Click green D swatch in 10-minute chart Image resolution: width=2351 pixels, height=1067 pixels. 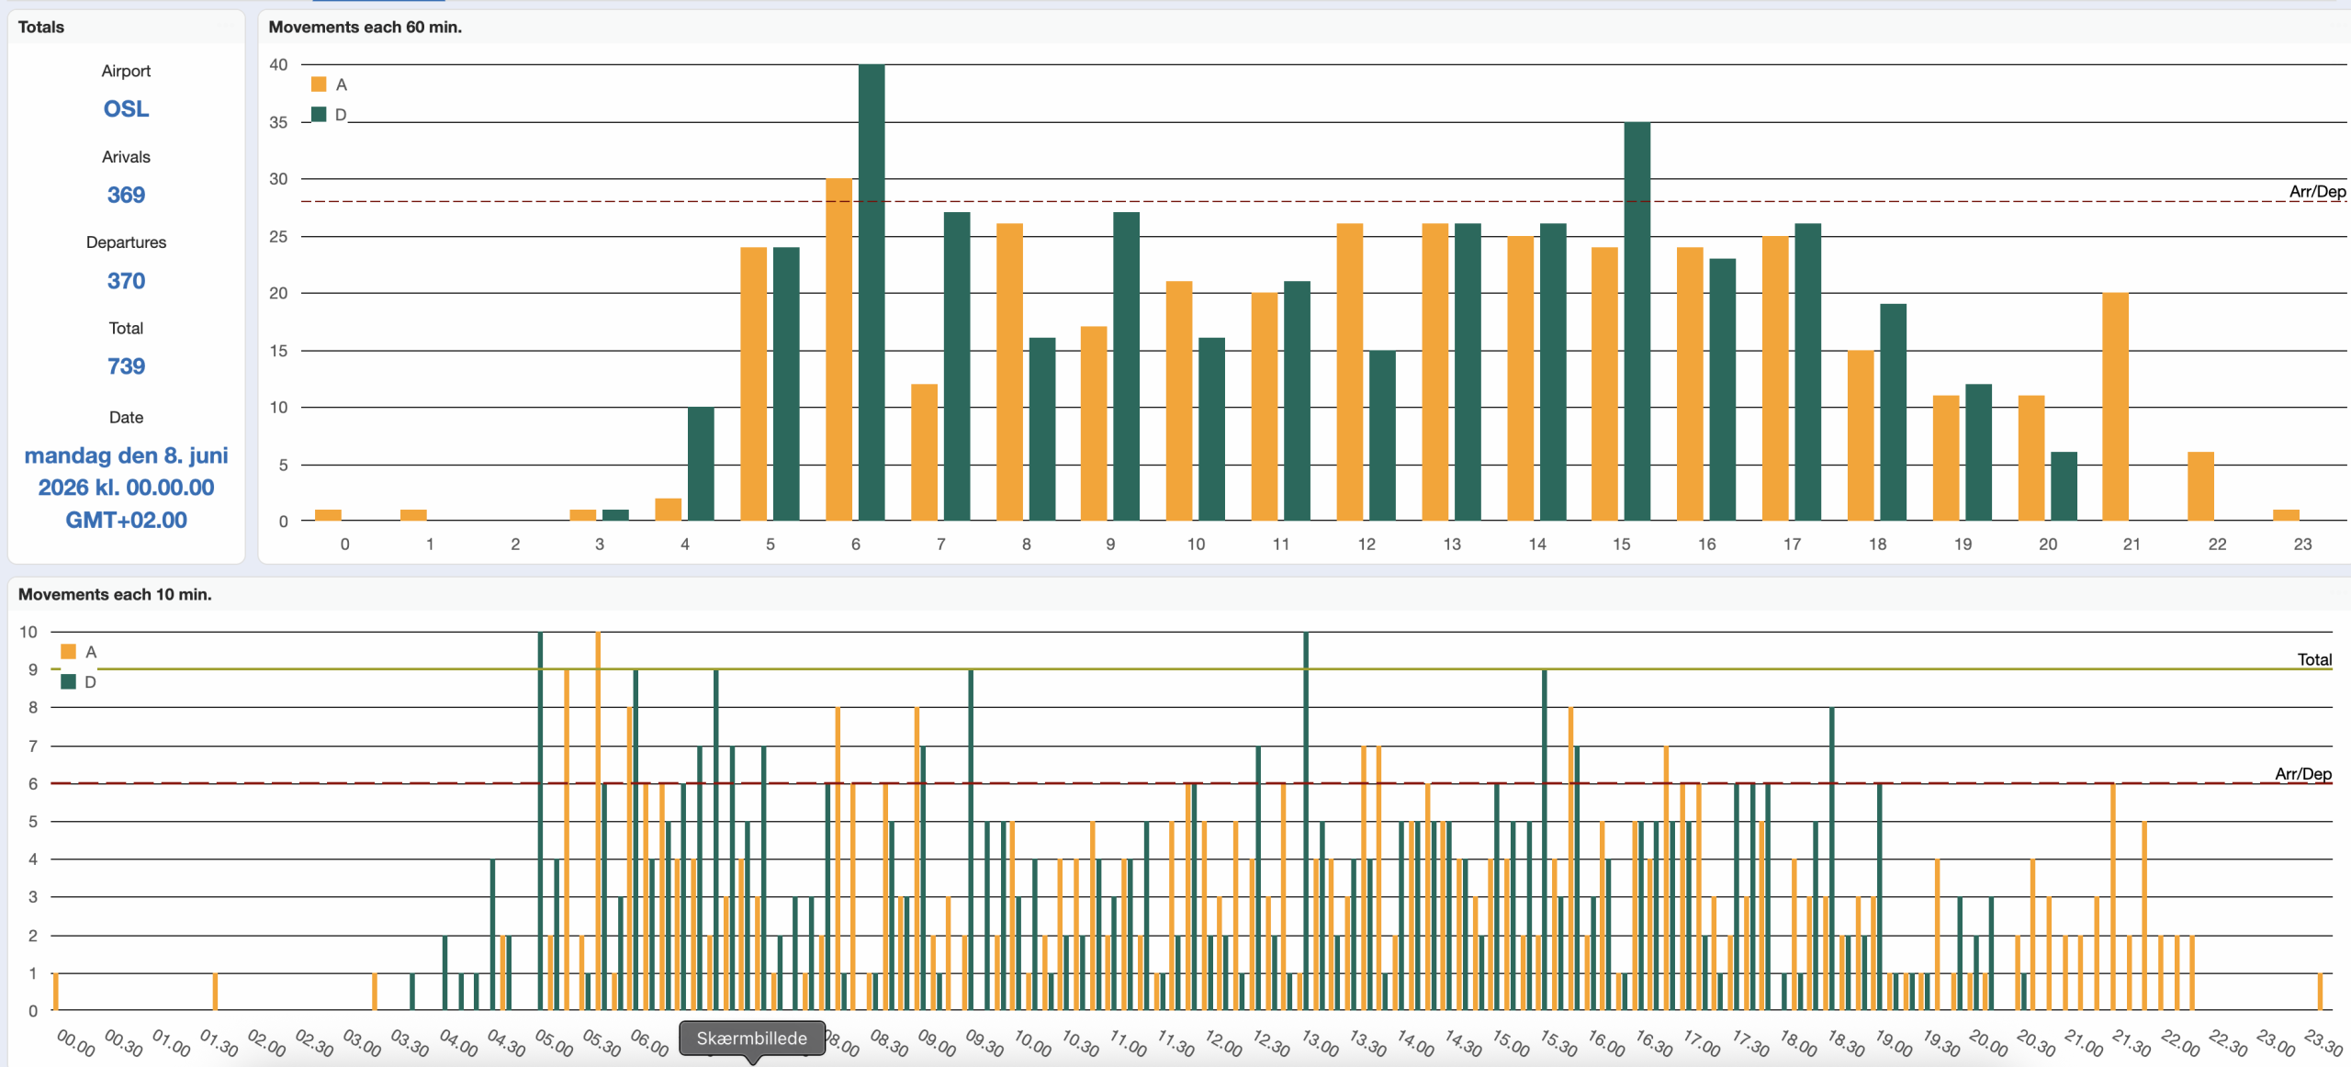coord(68,682)
